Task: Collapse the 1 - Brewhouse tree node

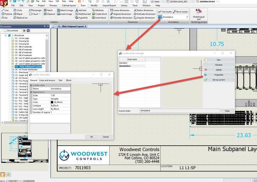Action: click(x=6, y=35)
